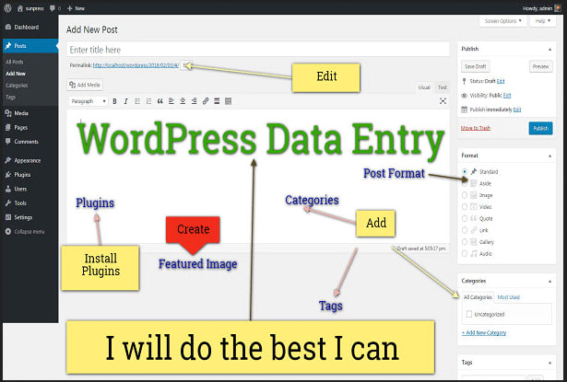Open Media library in sidebar
567x382 pixels.
21,113
